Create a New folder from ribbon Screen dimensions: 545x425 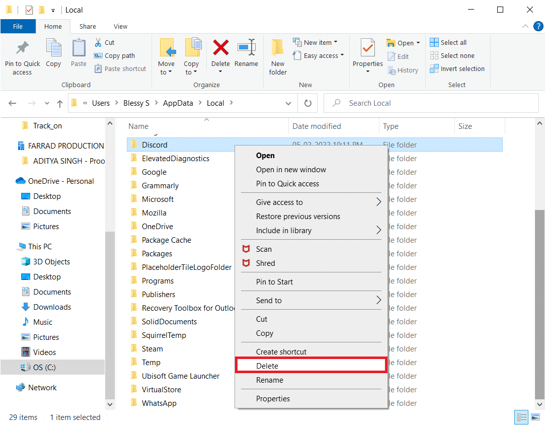pos(278,57)
